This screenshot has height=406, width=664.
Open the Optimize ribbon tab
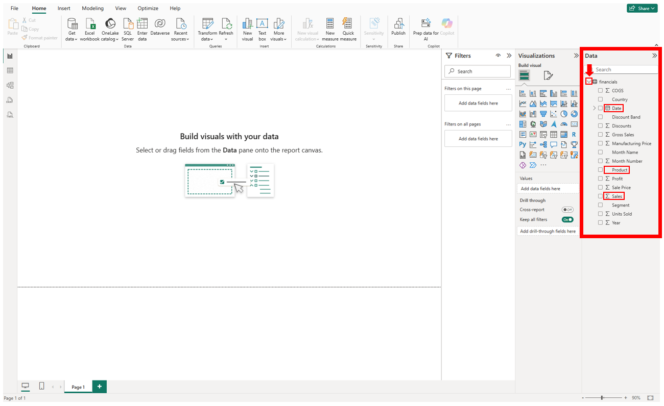(x=148, y=8)
